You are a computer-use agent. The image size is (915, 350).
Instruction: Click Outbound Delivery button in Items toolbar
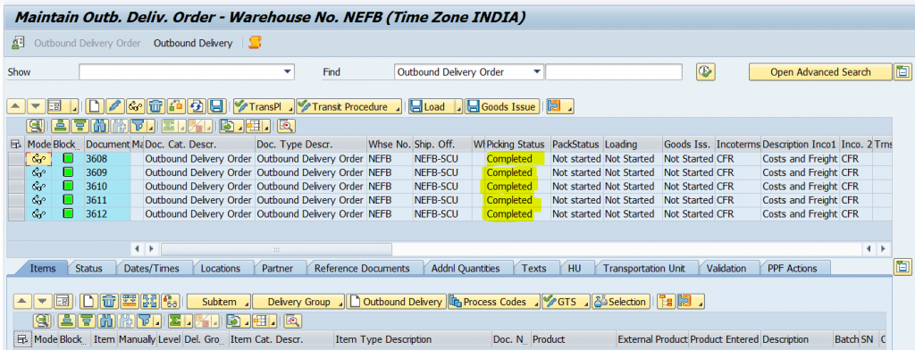pyautogui.click(x=396, y=302)
